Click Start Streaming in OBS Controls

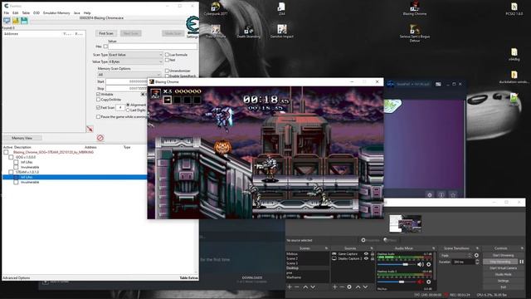point(504,255)
